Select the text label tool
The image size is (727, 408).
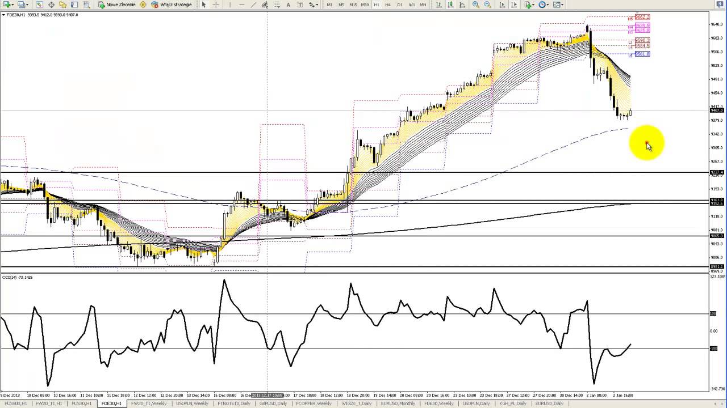(300, 5)
